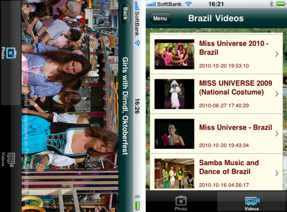Tap the rotated Videos tab icon on left screen
This screenshot has height=212, width=287.
[x=11, y=159]
